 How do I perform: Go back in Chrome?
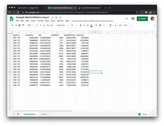(x=10, y=12)
